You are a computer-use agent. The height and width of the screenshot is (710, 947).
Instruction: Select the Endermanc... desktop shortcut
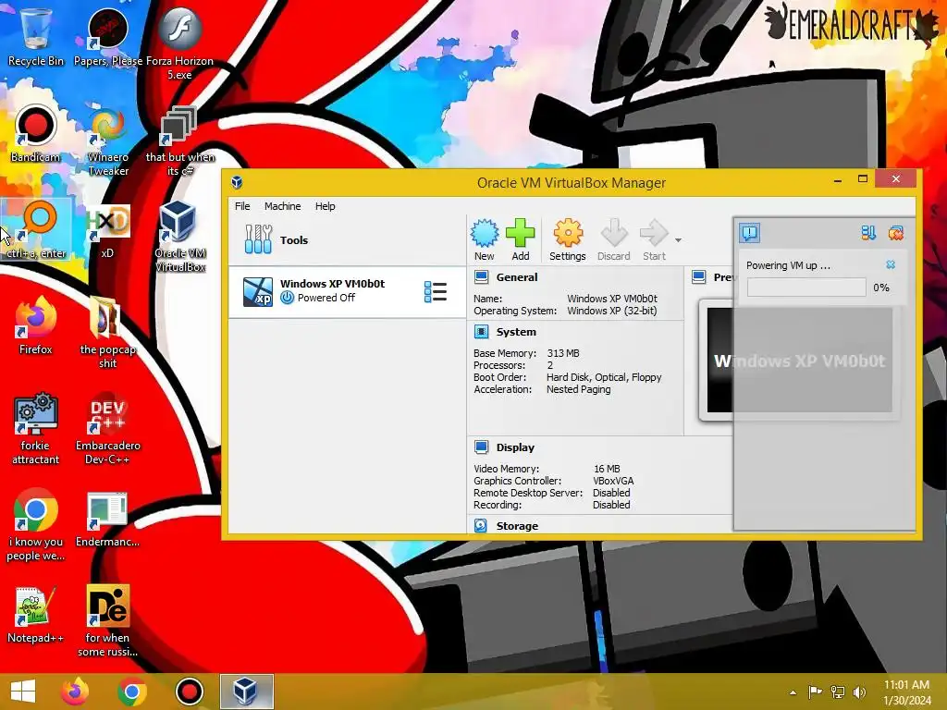[x=107, y=520]
